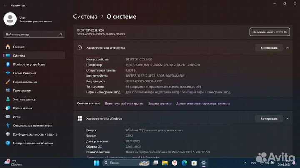Image resolution: width=300 pixels, height=168 pixels.
Task: Open the Apps section in sidebar
Action: pos(22,91)
